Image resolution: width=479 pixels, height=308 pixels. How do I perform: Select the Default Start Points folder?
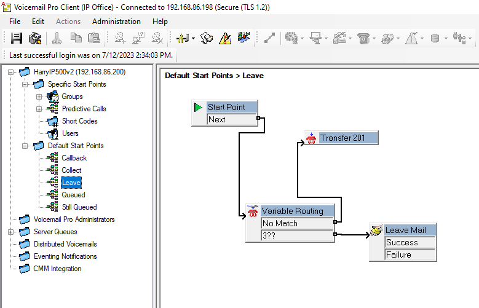(76, 146)
